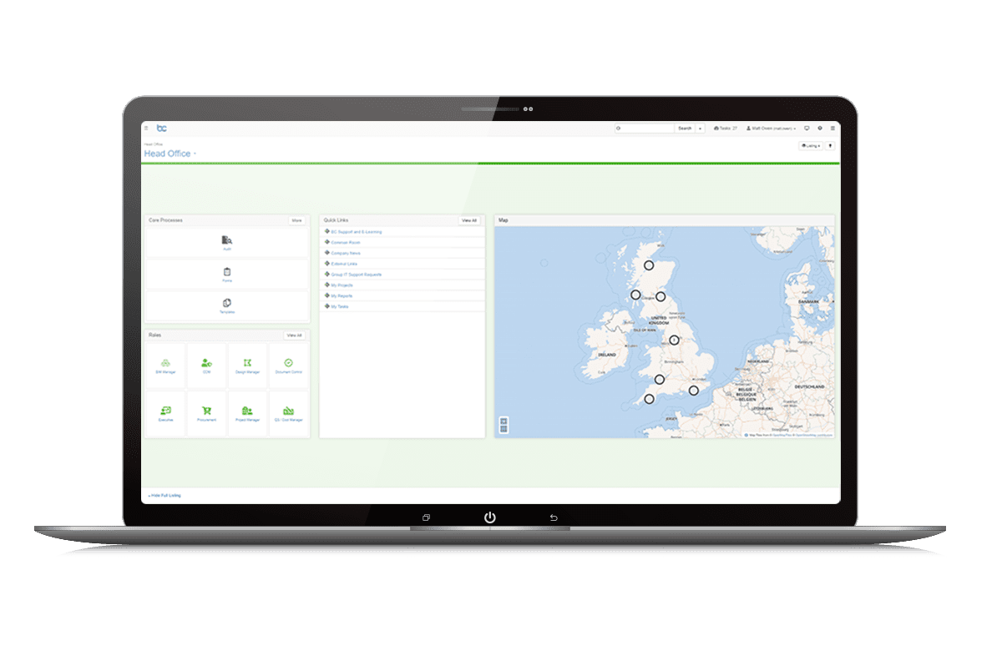1002x651 pixels.
Task: Click the monitor icon in top bar
Action: (807, 129)
